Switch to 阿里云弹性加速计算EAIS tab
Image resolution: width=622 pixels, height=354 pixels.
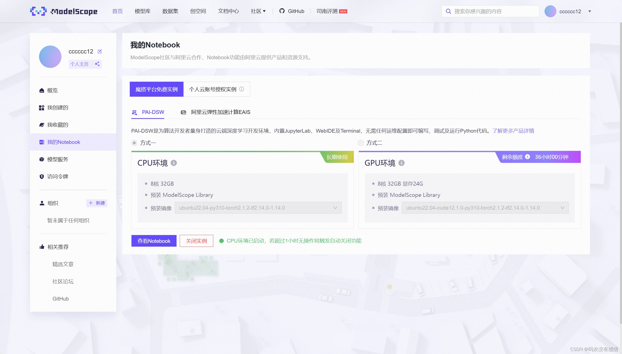(x=215, y=112)
